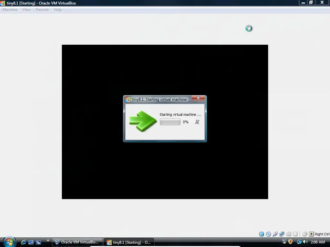
Task: Click the 2:06 AM system clock
Action: point(317,242)
